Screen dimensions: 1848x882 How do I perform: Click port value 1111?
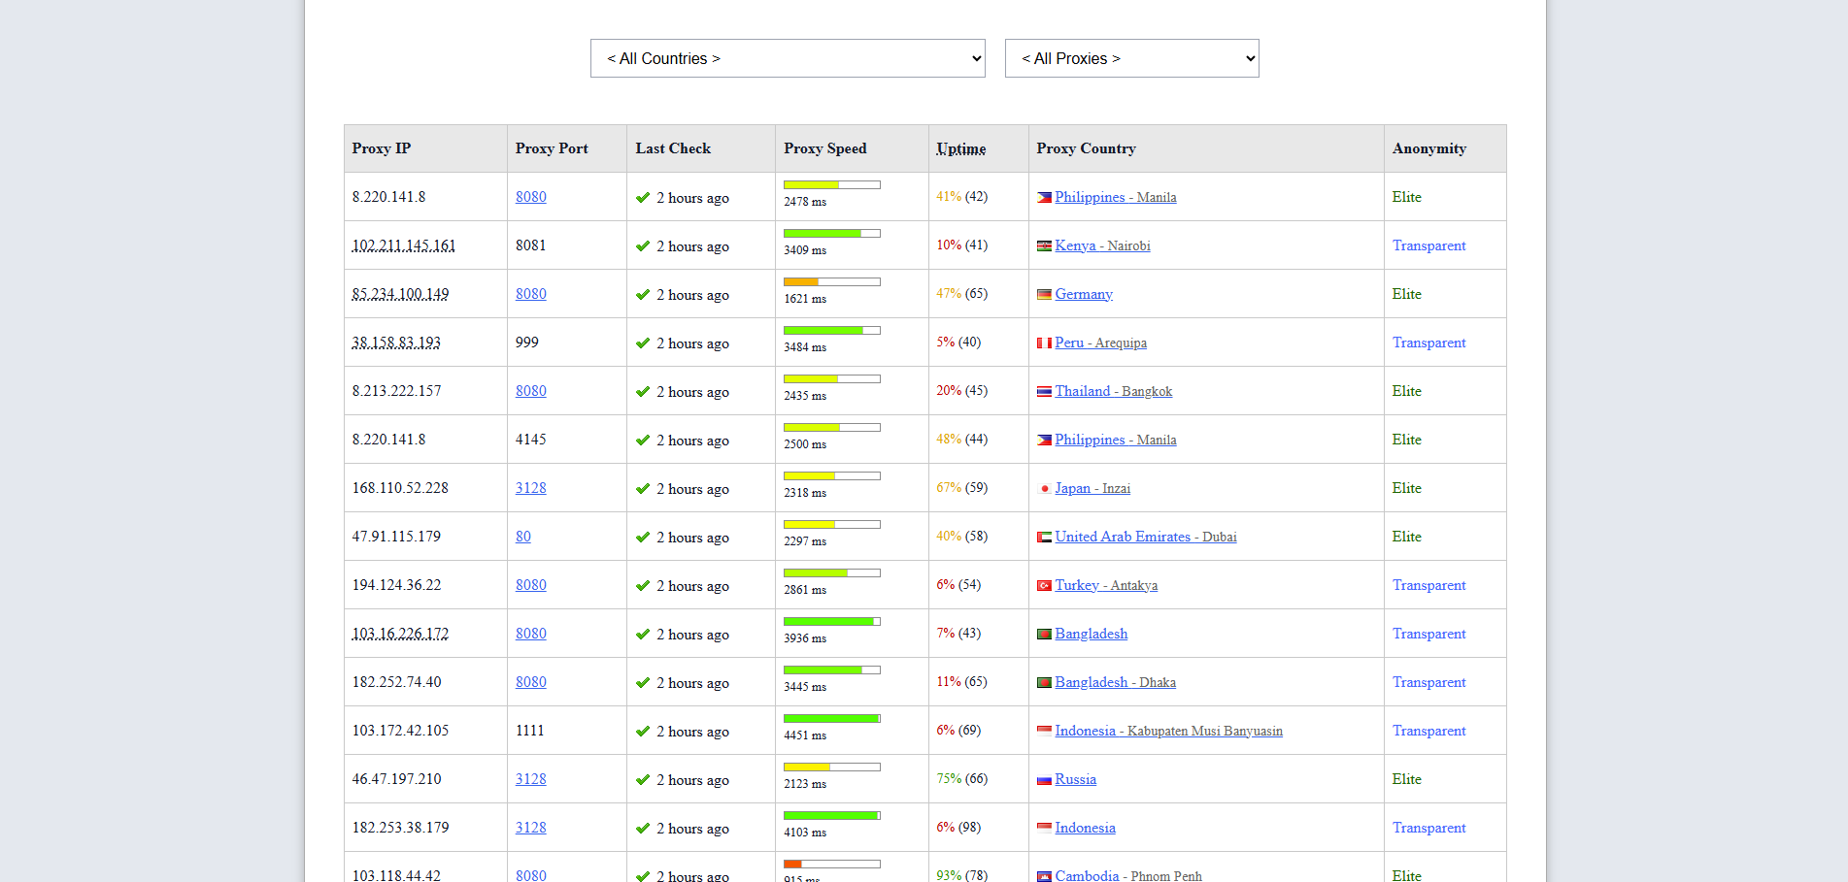pyautogui.click(x=530, y=731)
